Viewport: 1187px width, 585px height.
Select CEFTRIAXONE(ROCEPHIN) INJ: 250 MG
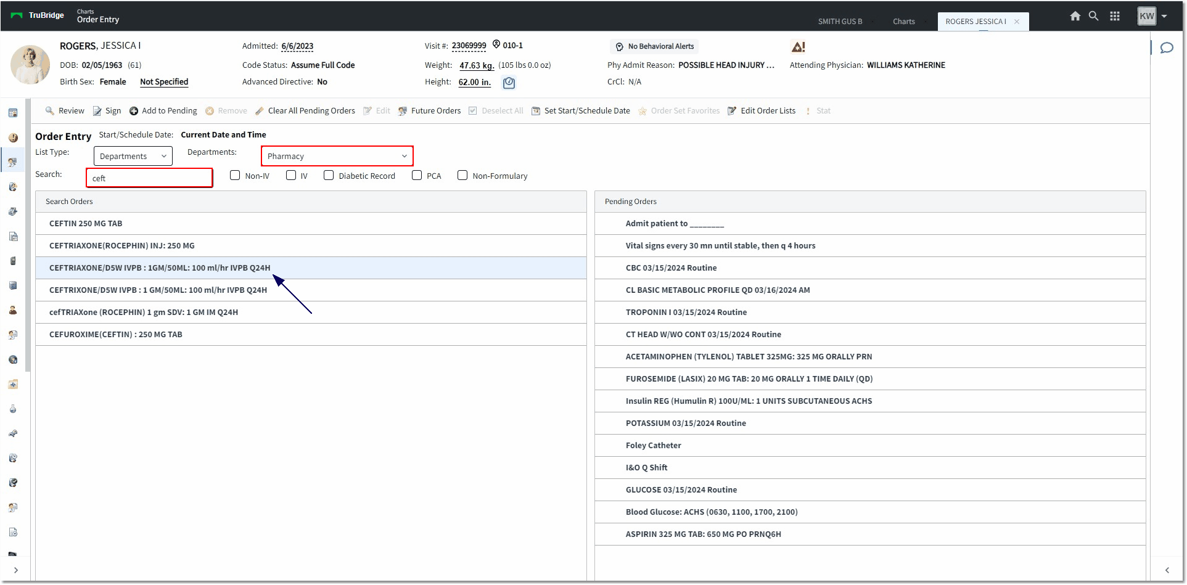coord(311,246)
